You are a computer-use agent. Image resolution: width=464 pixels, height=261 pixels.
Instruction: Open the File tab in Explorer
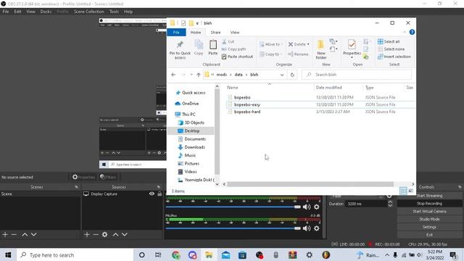coord(176,32)
